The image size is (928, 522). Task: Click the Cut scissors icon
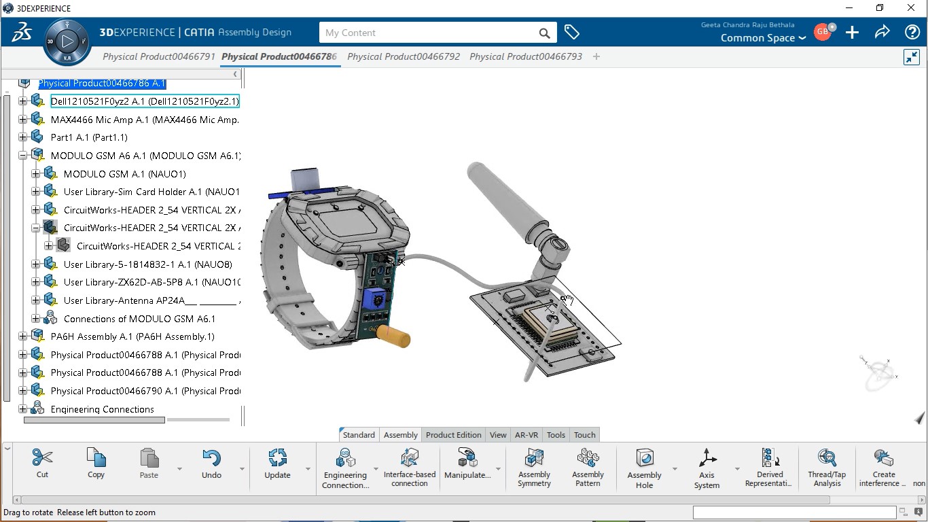[x=42, y=457]
